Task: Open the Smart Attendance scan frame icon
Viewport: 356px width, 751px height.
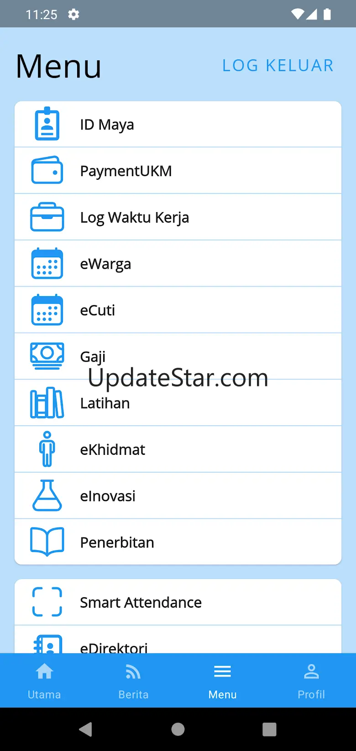Action: click(47, 602)
